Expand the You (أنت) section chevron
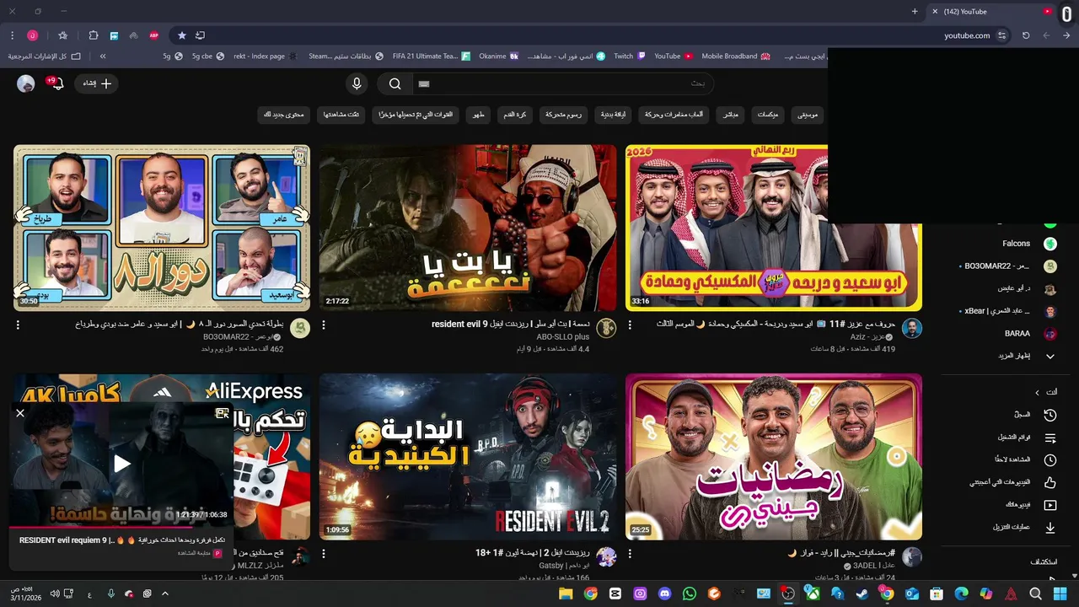 coord(1038,392)
